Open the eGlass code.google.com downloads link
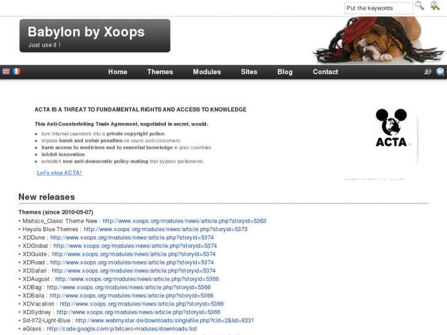Viewport: 447px width, 335px height. (x=122, y=329)
